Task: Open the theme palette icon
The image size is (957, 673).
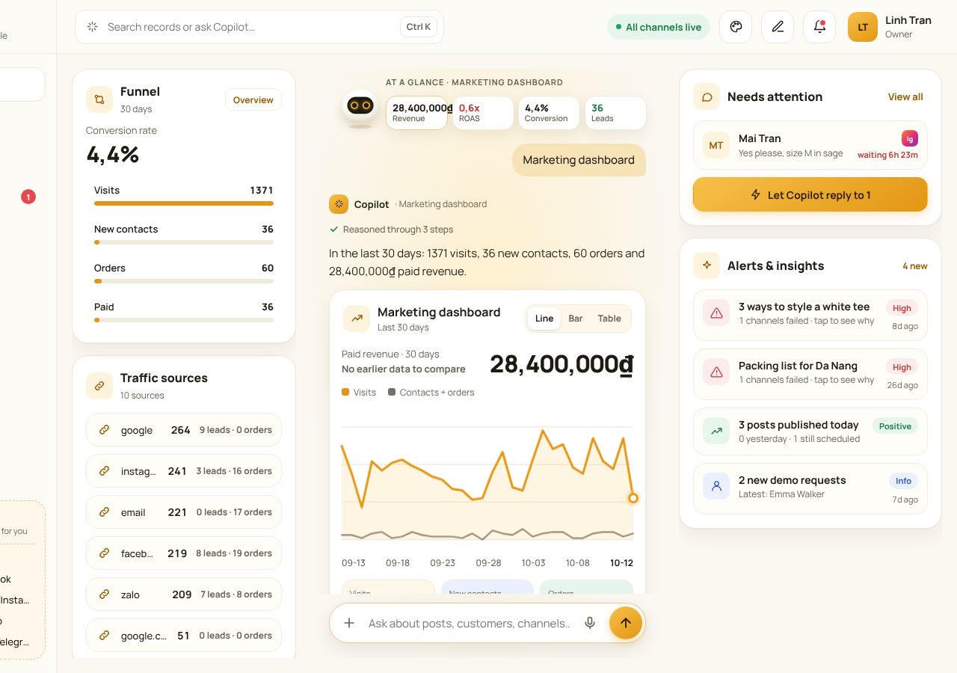Action: click(736, 27)
